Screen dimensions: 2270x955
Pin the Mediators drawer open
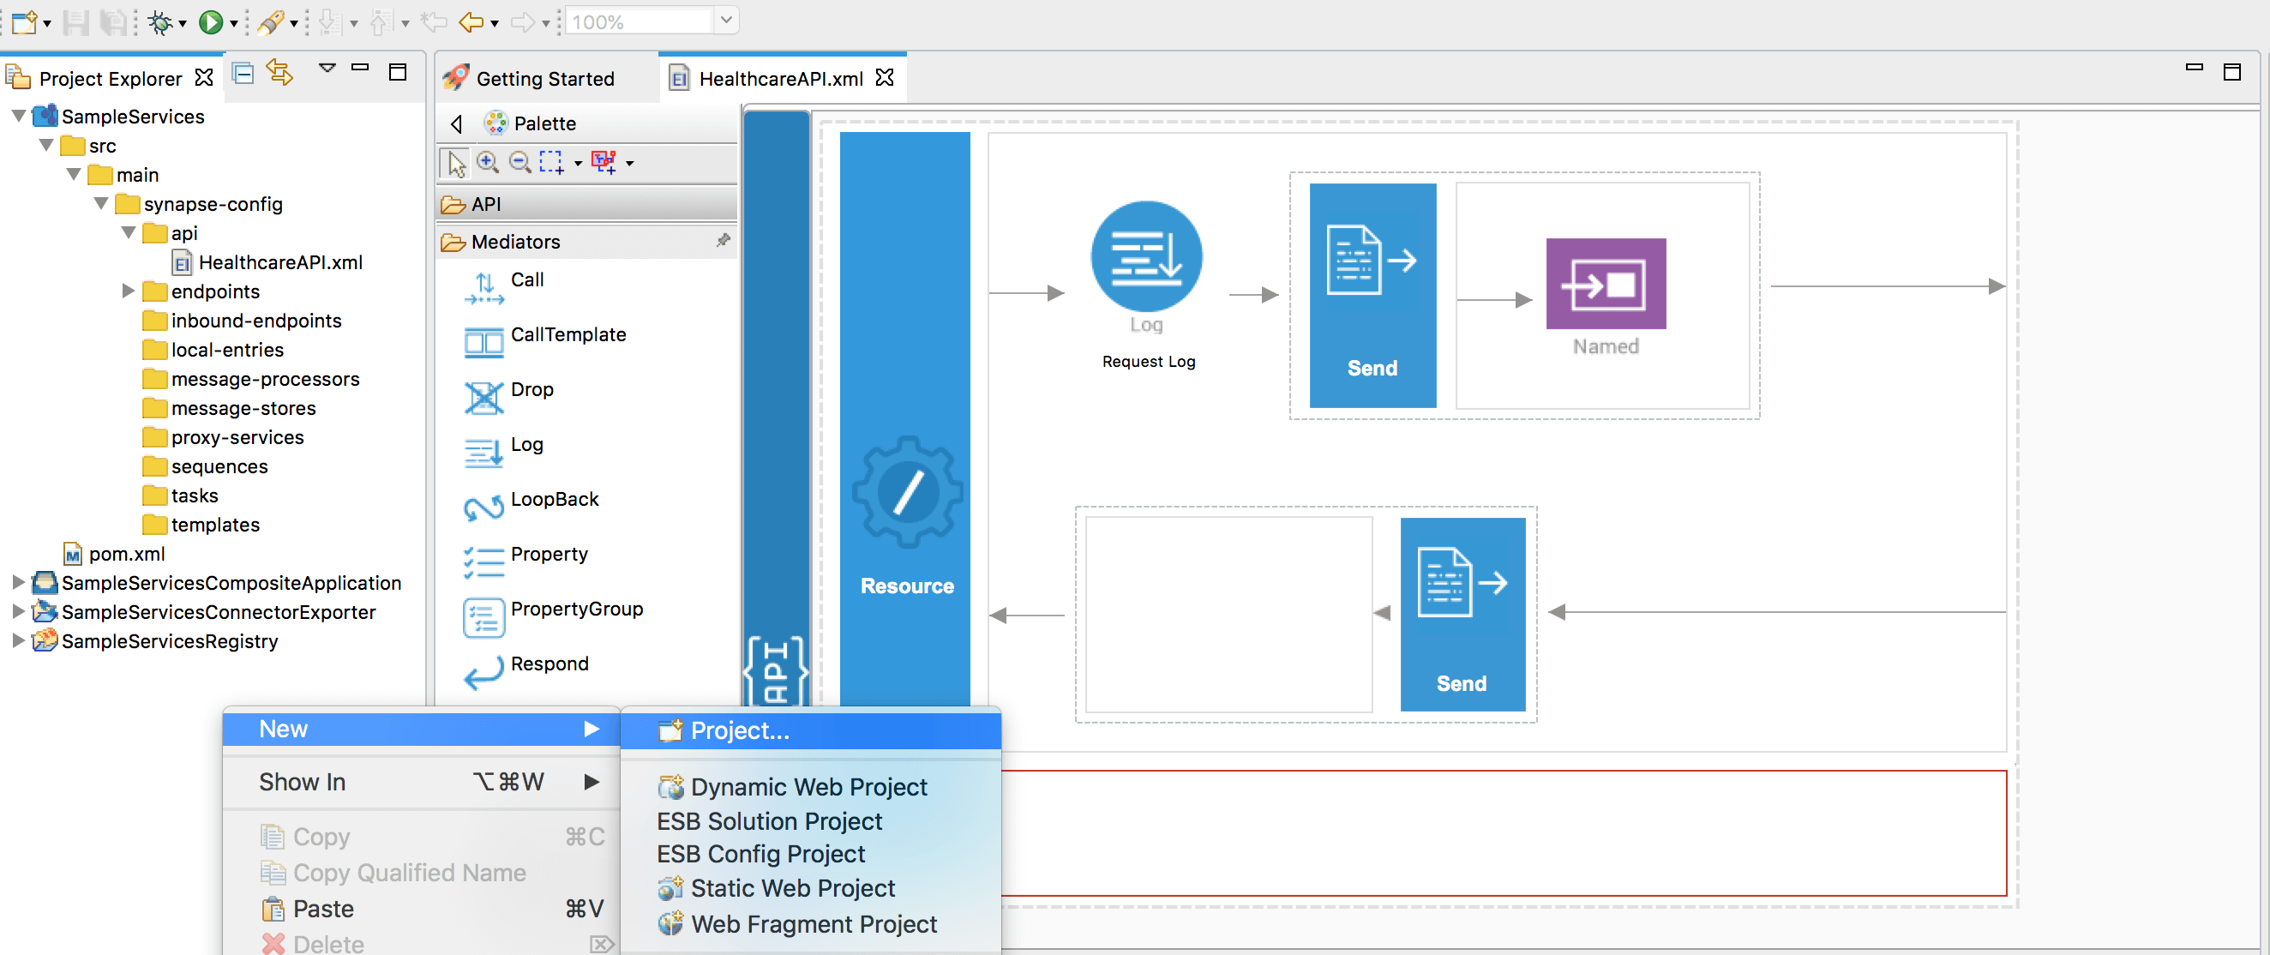pos(723,240)
